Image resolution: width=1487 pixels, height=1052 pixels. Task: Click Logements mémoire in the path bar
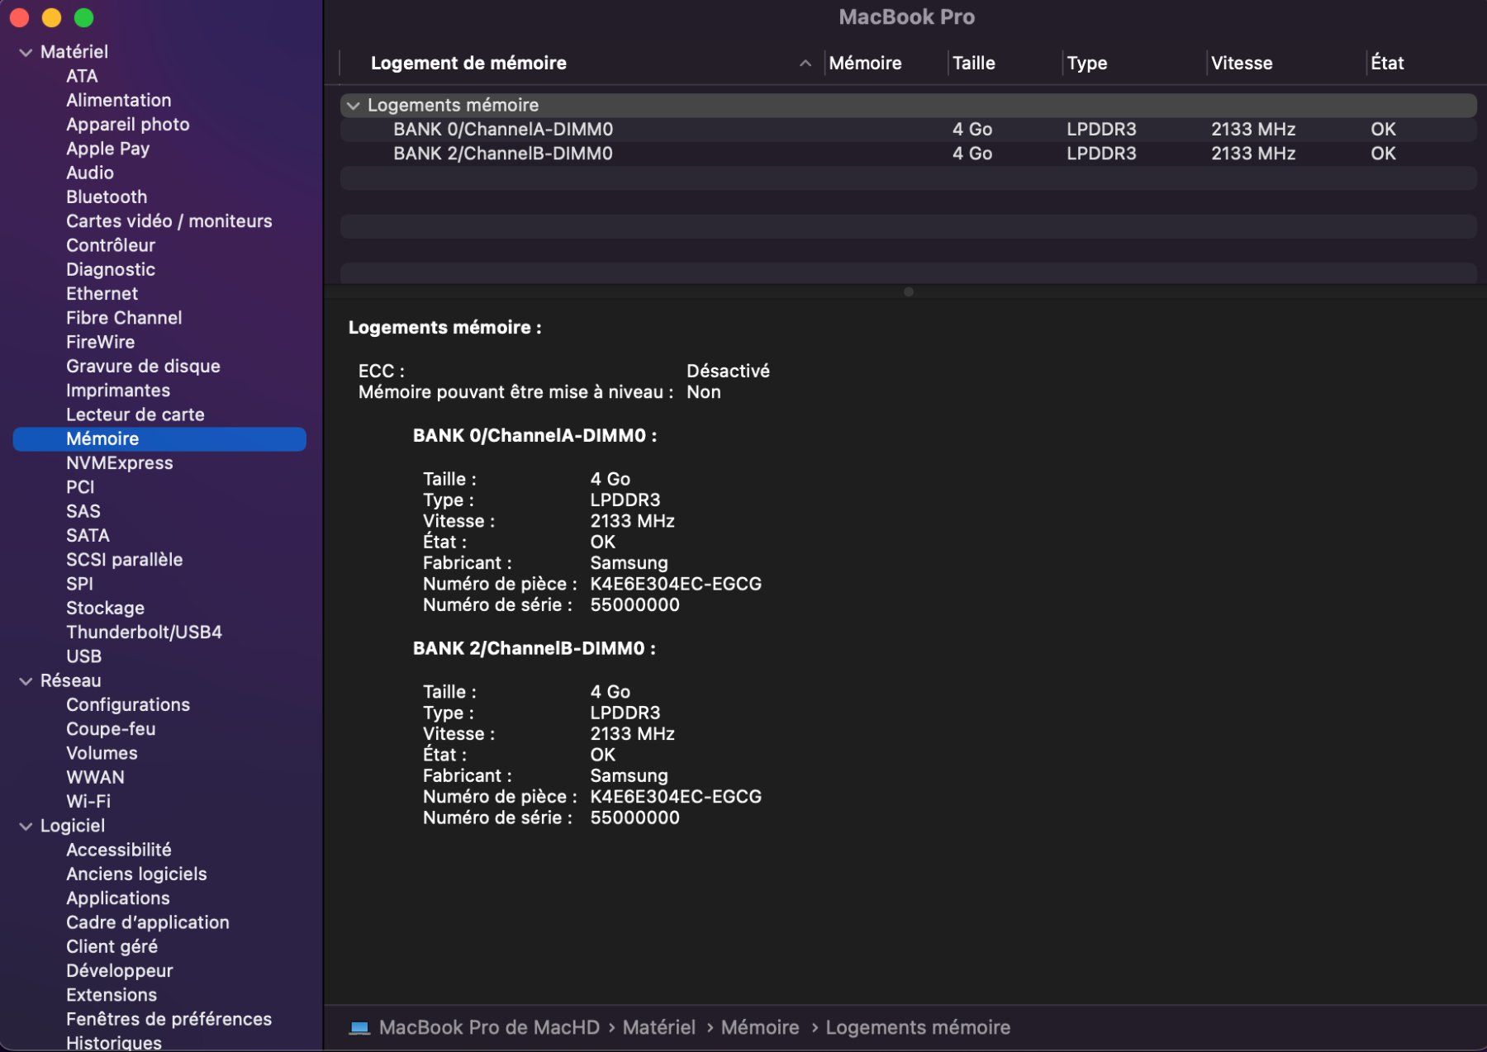pyautogui.click(x=918, y=1028)
